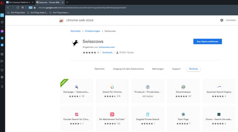238x132 pixels.
Task: Go back with the browser back arrow
Action: (x=8, y=8)
